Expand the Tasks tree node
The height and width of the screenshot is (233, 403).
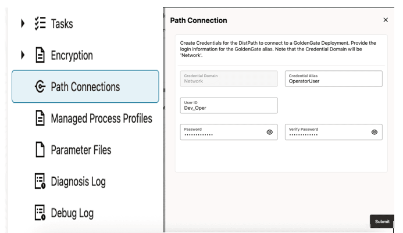pyautogui.click(x=23, y=24)
